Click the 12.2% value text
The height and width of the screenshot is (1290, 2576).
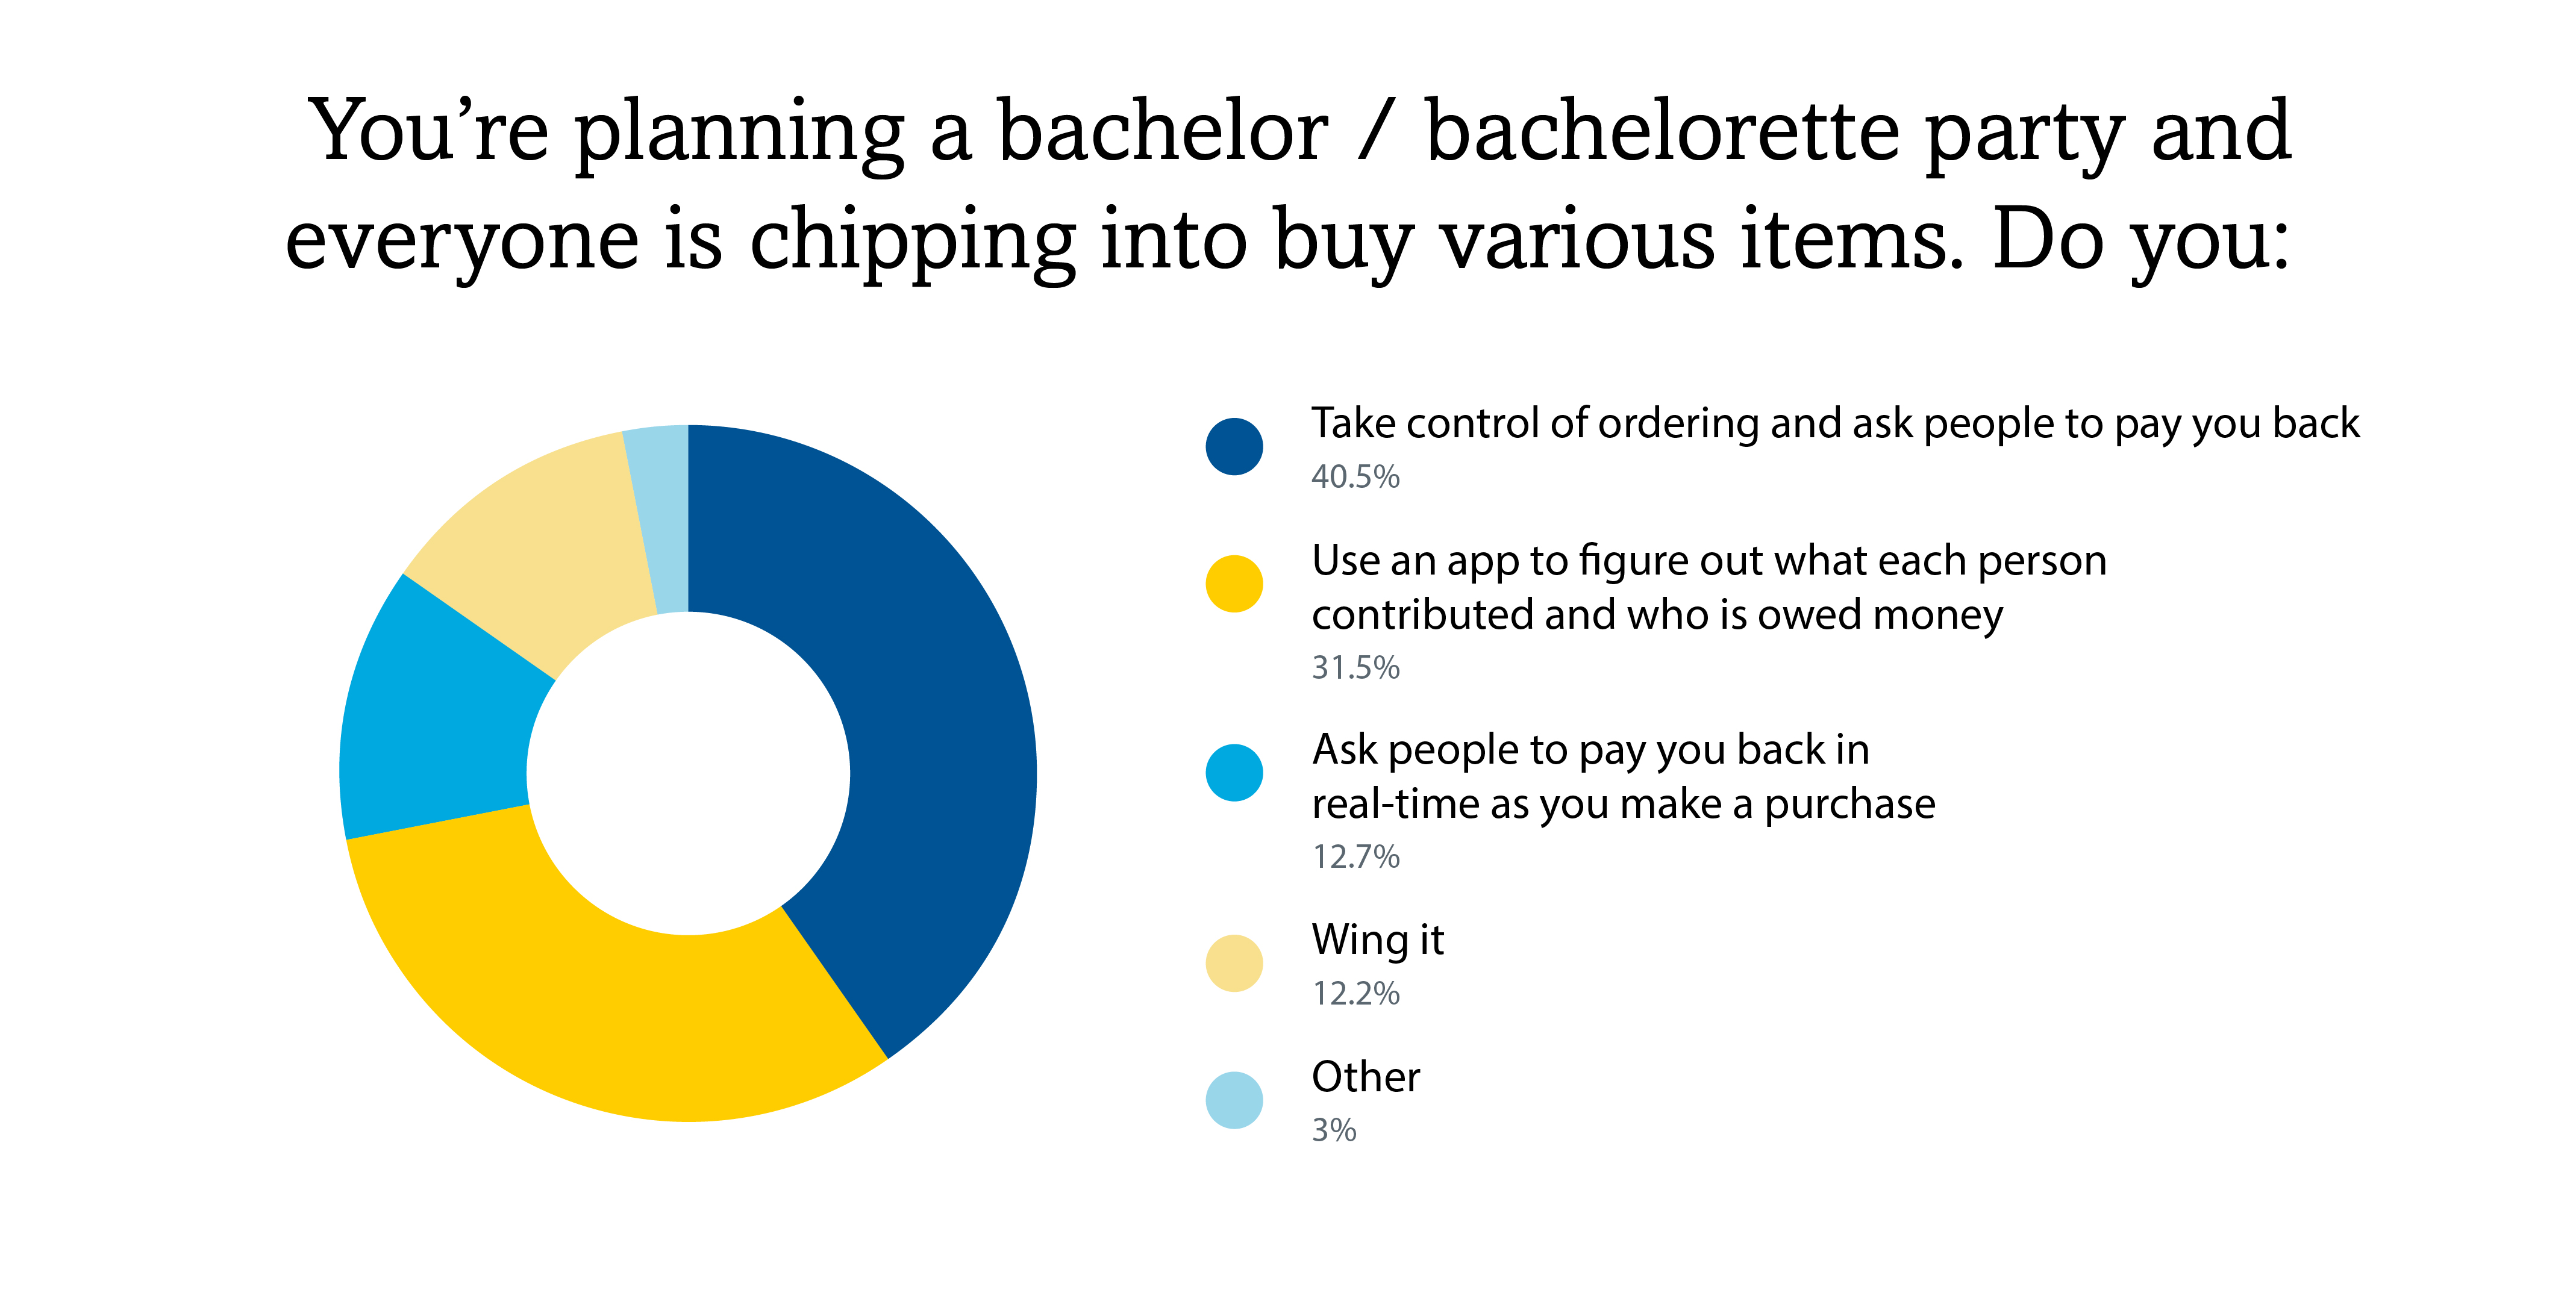coord(1355,994)
